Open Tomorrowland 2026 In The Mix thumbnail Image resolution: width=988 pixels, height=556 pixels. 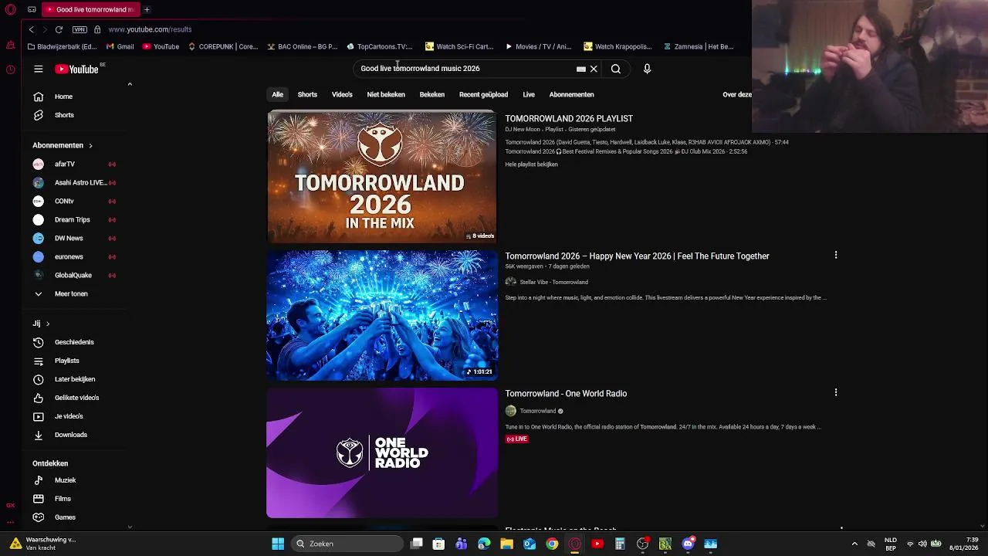click(382, 176)
